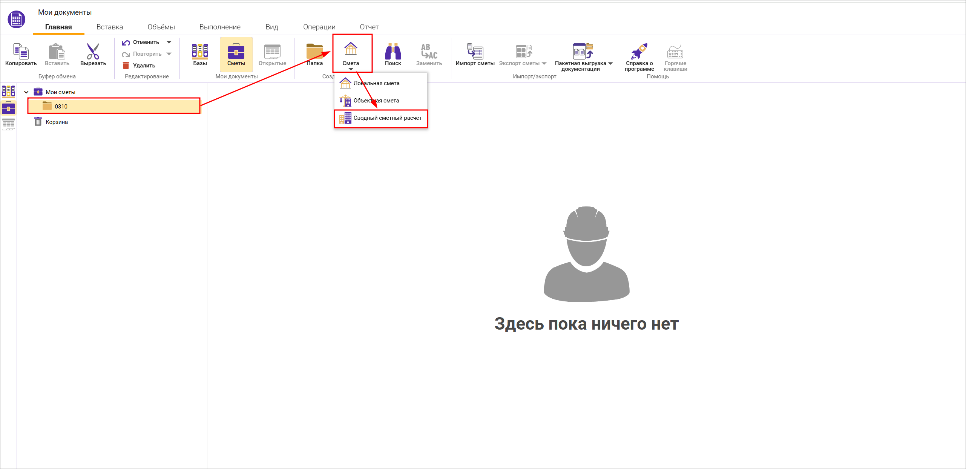Click Импорт сметы icon
This screenshot has width=966, height=469.
[x=475, y=52]
